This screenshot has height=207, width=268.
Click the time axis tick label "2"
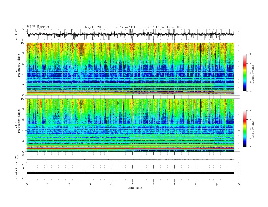[x=69, y=184]
